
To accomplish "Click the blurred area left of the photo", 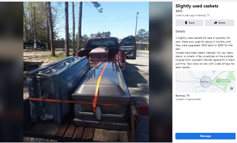I will (x=12, y=72).
